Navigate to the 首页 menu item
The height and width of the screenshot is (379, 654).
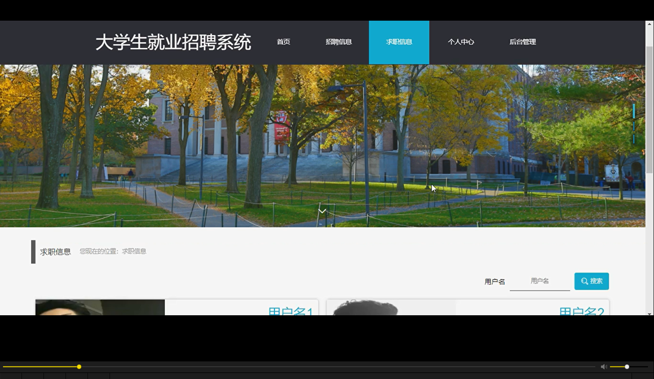[283, 42]
